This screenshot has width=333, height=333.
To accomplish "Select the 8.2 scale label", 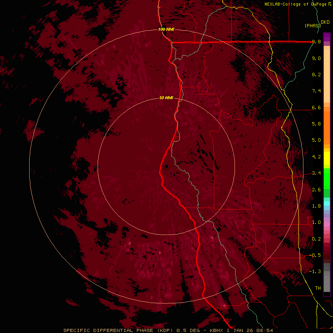I will pos(316,74).
